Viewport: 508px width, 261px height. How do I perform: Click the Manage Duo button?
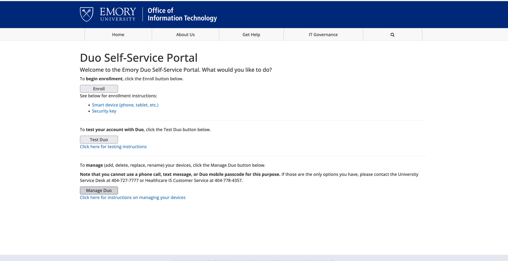[x=99, y=191]
